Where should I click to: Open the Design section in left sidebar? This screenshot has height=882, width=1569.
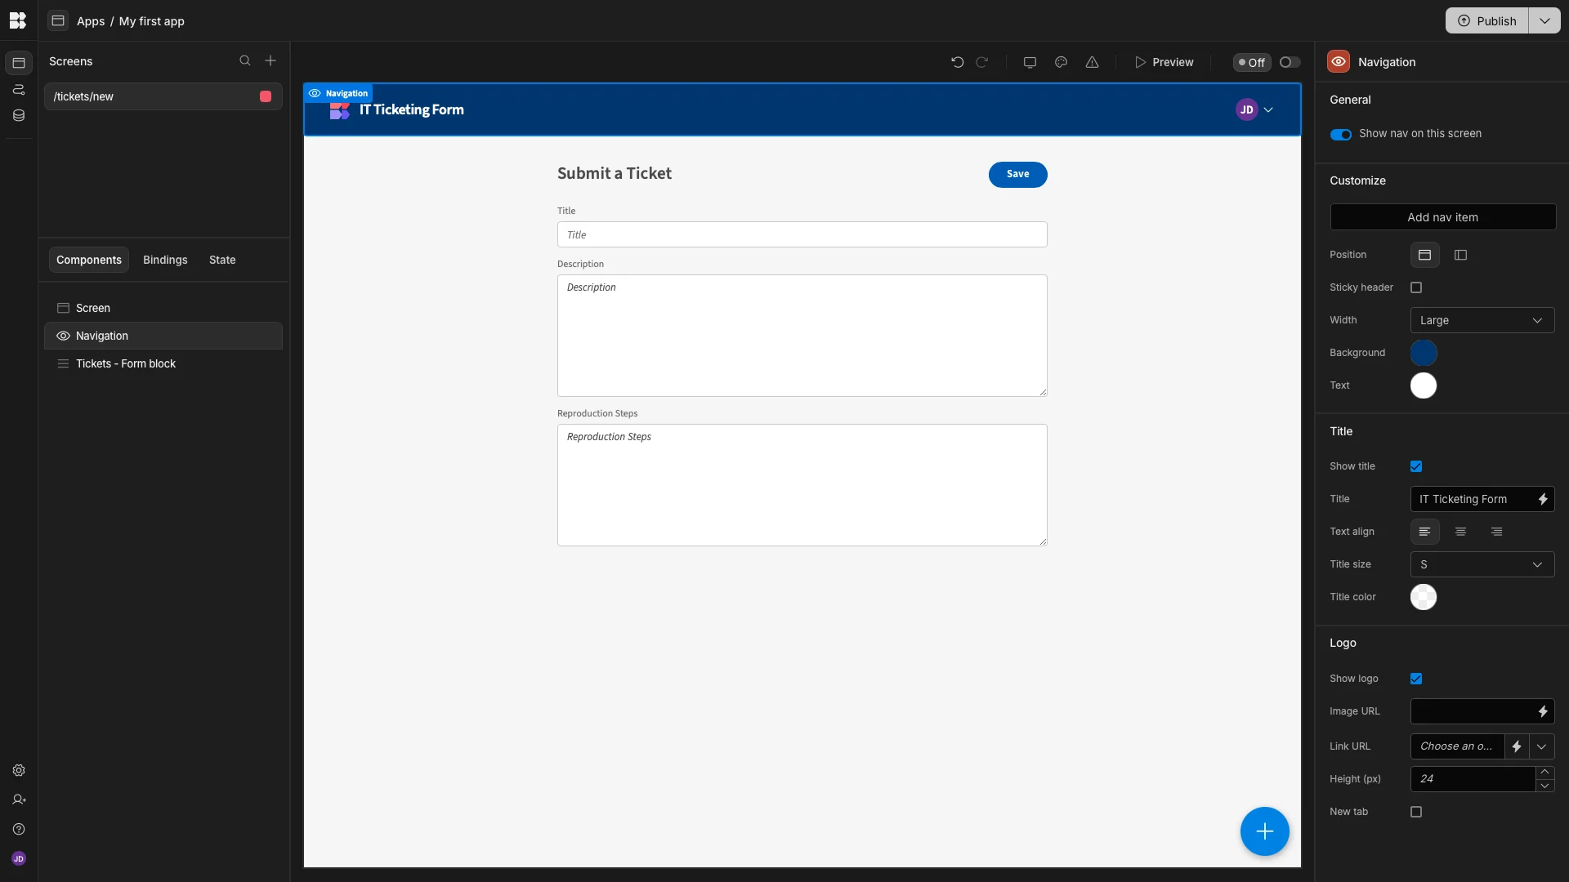click(19, 63)
